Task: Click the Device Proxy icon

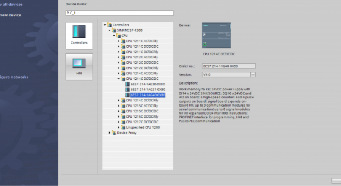Action: 114,133
